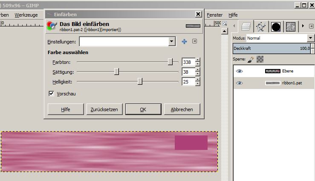This screenshot has height=181, width=315.
Task: Click the Helligkeit value field showing 25
Action: (x=188, y=82)
